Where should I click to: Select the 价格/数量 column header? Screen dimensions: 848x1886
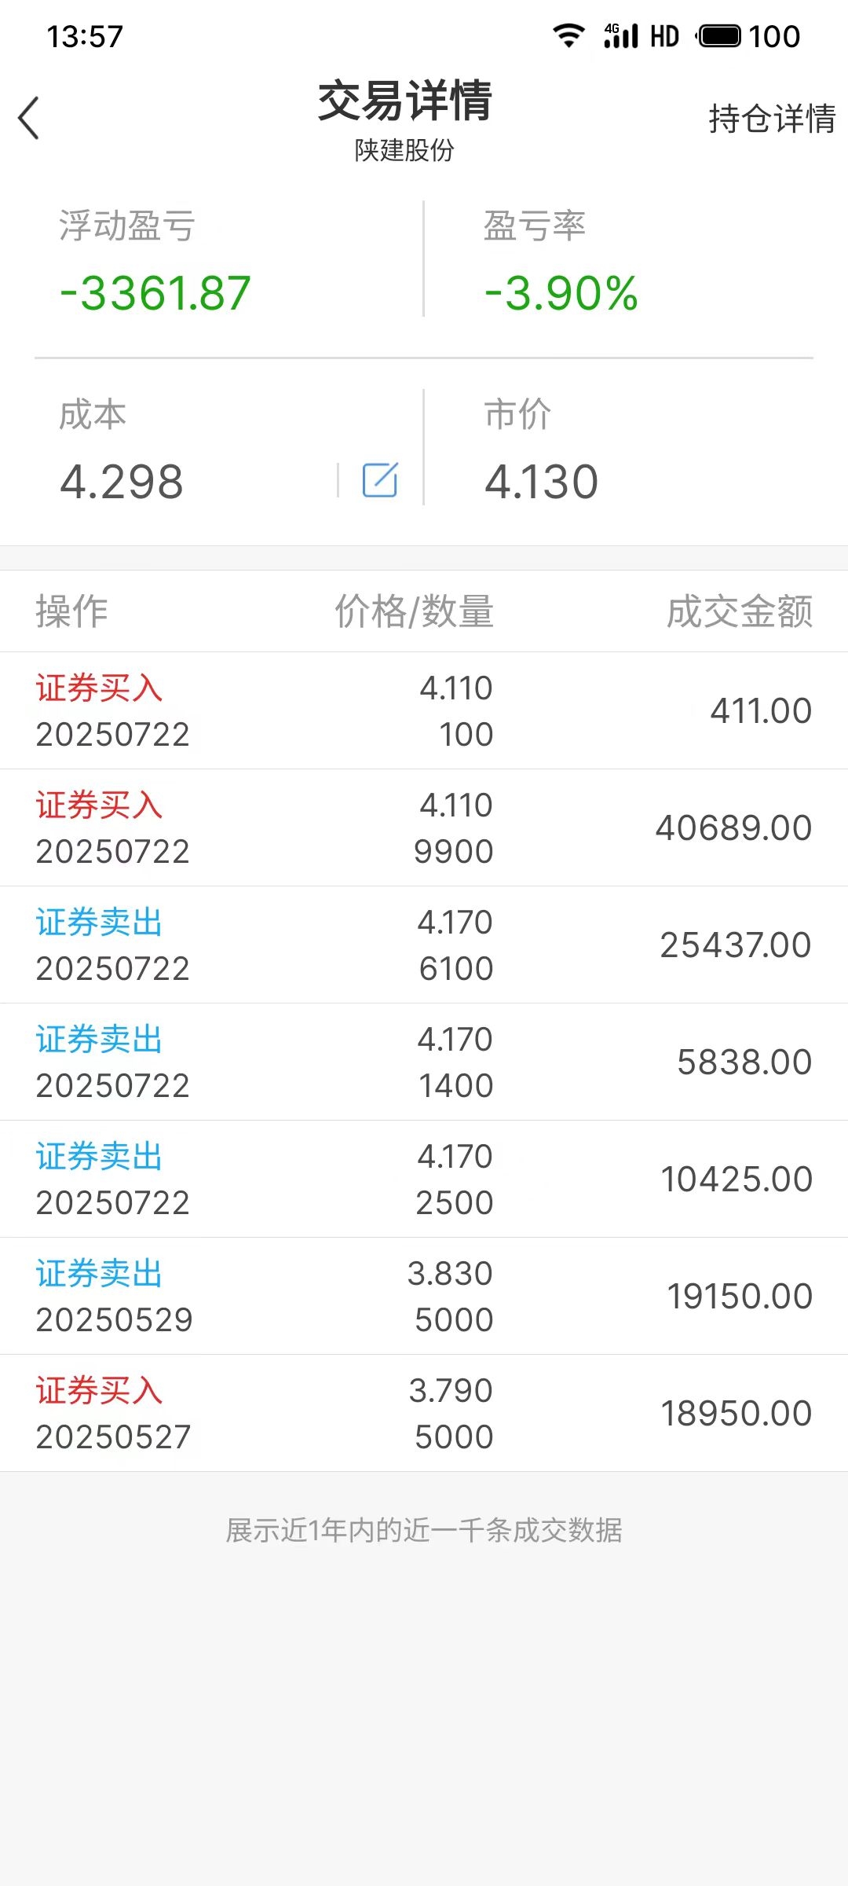point(415,611)
